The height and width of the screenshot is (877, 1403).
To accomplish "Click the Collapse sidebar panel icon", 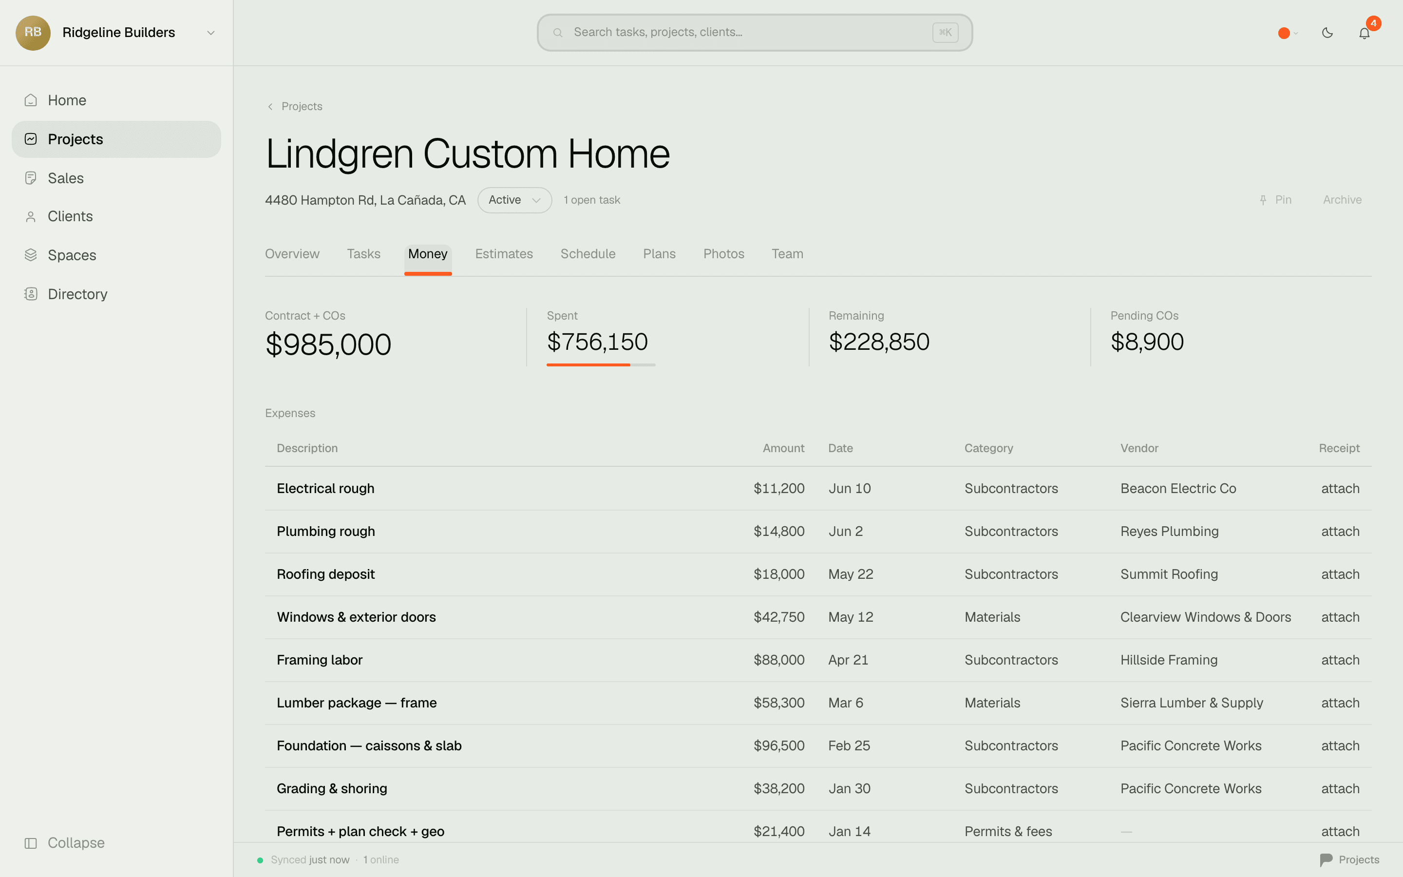I will 31,843.
